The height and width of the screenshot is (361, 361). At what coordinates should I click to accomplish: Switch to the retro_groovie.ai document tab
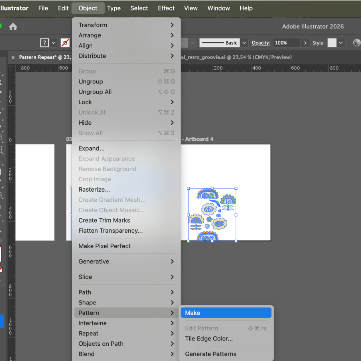pyautogui.click(x=236, y=57)
